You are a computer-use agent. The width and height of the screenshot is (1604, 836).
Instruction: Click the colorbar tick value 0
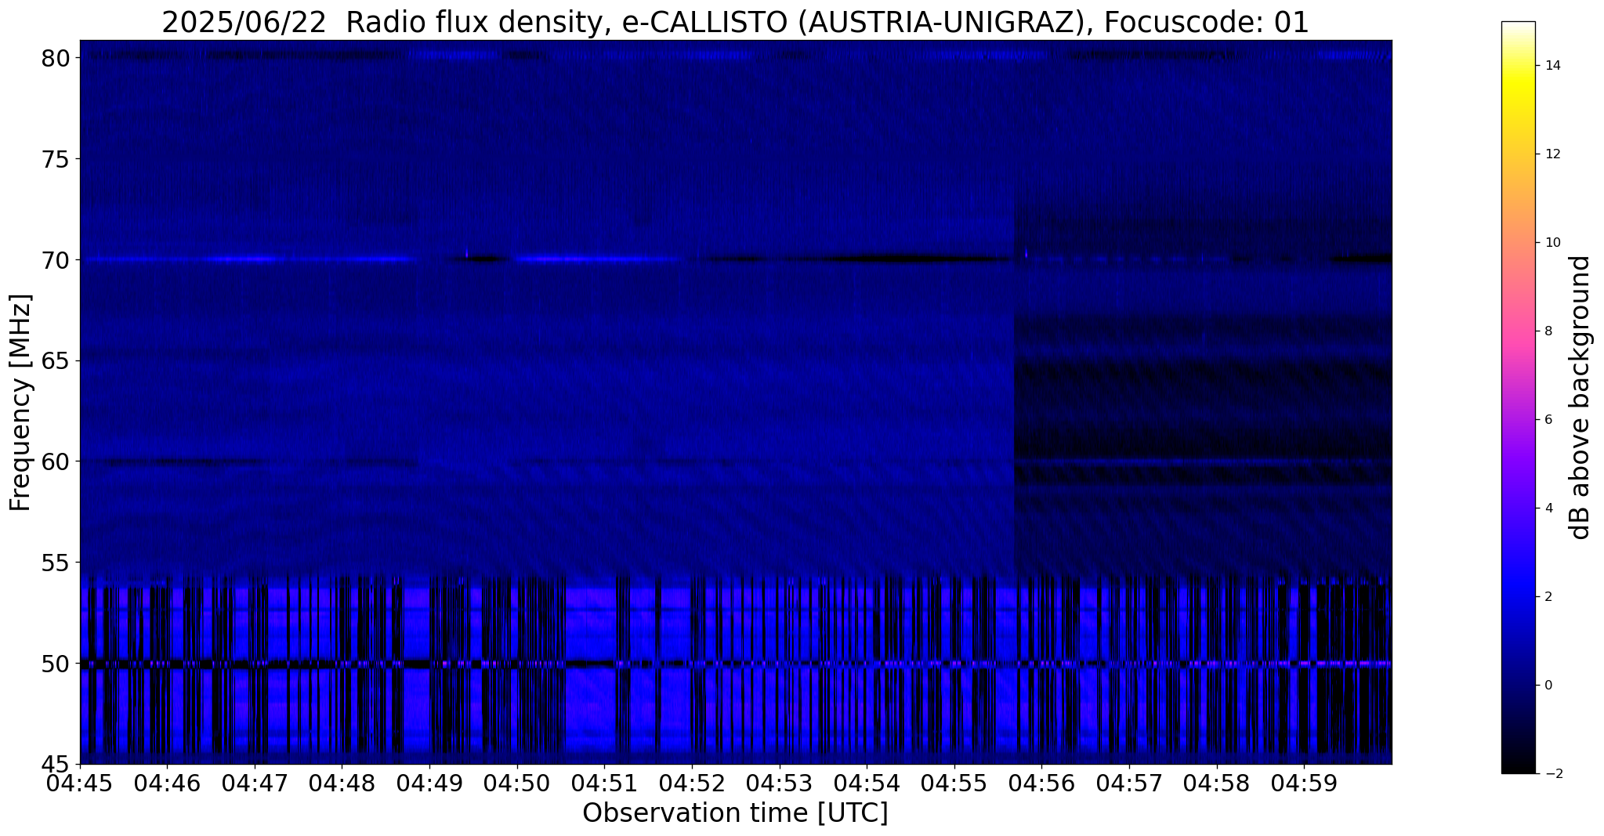[x=1547, y=686]
